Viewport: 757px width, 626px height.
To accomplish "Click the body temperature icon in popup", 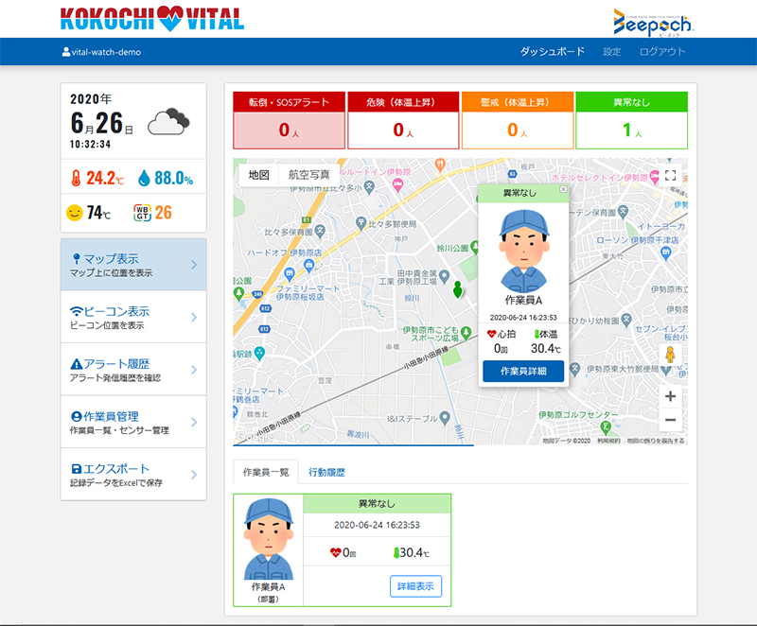I will pos(537,334).
